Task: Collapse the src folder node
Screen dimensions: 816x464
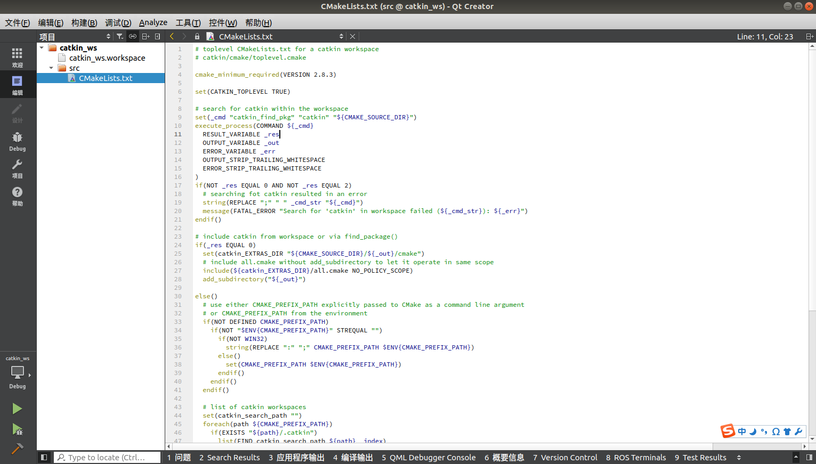Action: (x=51, y=68)
